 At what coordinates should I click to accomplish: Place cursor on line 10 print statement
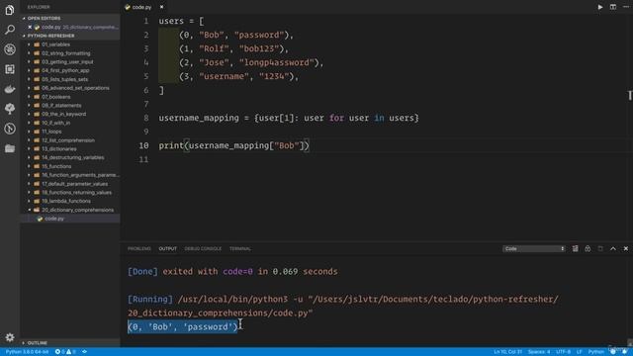(233, 145)
